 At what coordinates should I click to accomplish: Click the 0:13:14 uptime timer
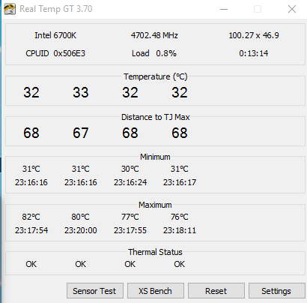click(x=254, y=53)
